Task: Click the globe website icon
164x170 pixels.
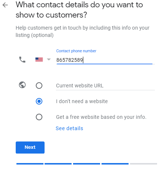Action: coord(22,85)
